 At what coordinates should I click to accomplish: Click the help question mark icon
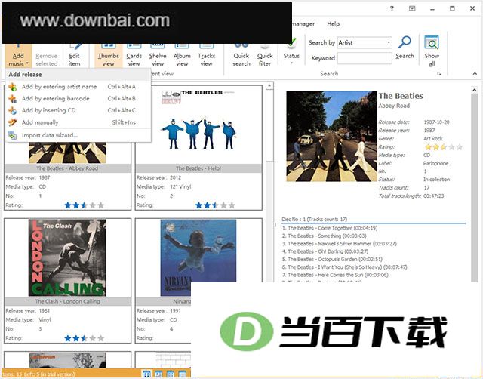pos(392,8)
